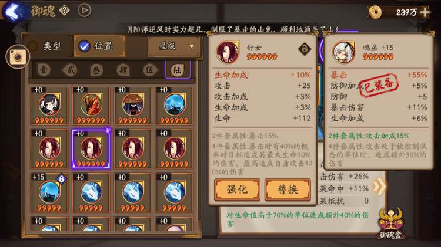Select the +15 locked blue soul
441x247 pixels.
pyautogui.click(x=49, y=192)
